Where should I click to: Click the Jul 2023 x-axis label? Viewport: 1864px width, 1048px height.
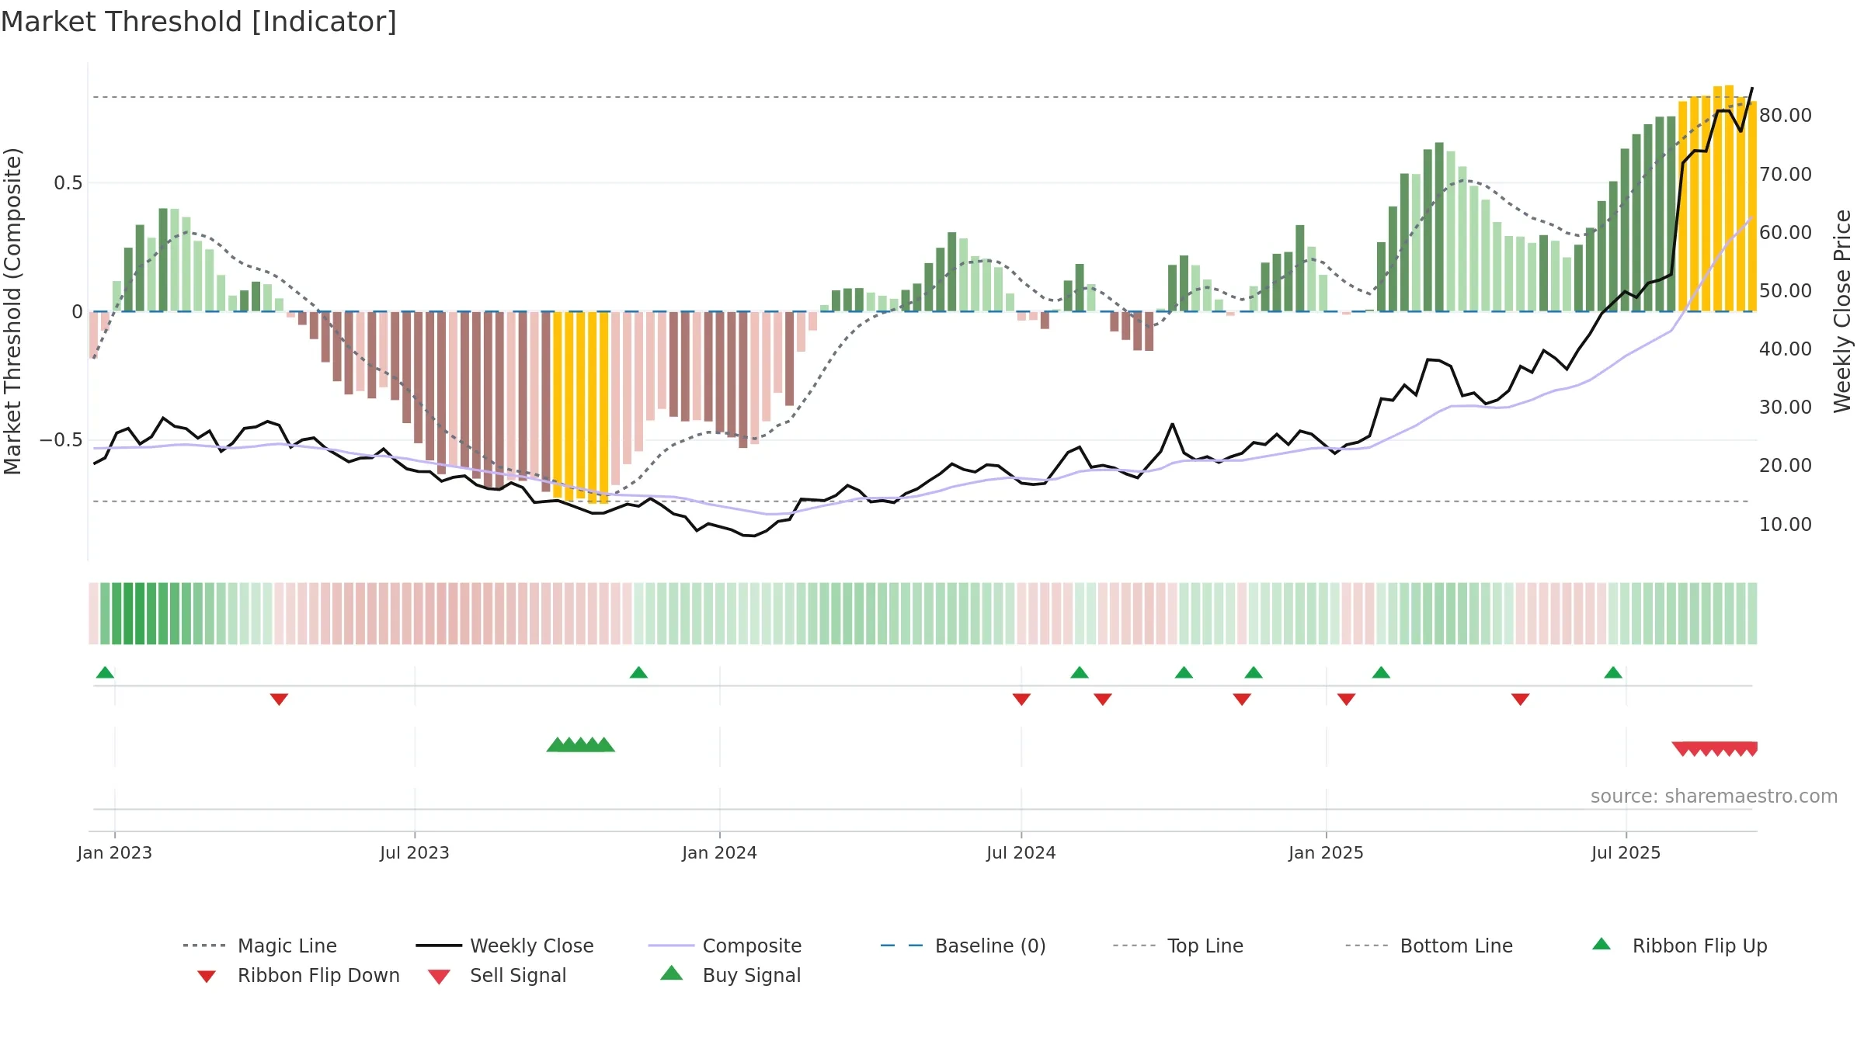[x=415, y=853]
